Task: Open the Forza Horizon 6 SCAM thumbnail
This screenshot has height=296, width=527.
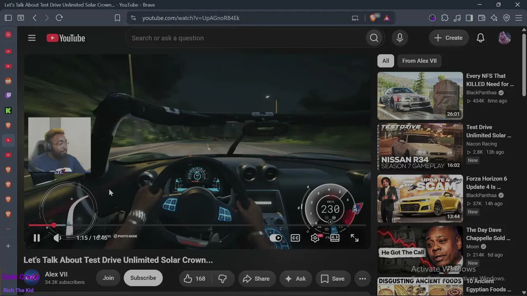Action: (420, 199)
